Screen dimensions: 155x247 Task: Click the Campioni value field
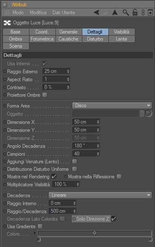pos(86,154)
